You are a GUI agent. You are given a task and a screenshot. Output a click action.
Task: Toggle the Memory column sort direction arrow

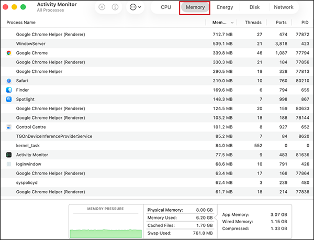(x=232, y=23)
